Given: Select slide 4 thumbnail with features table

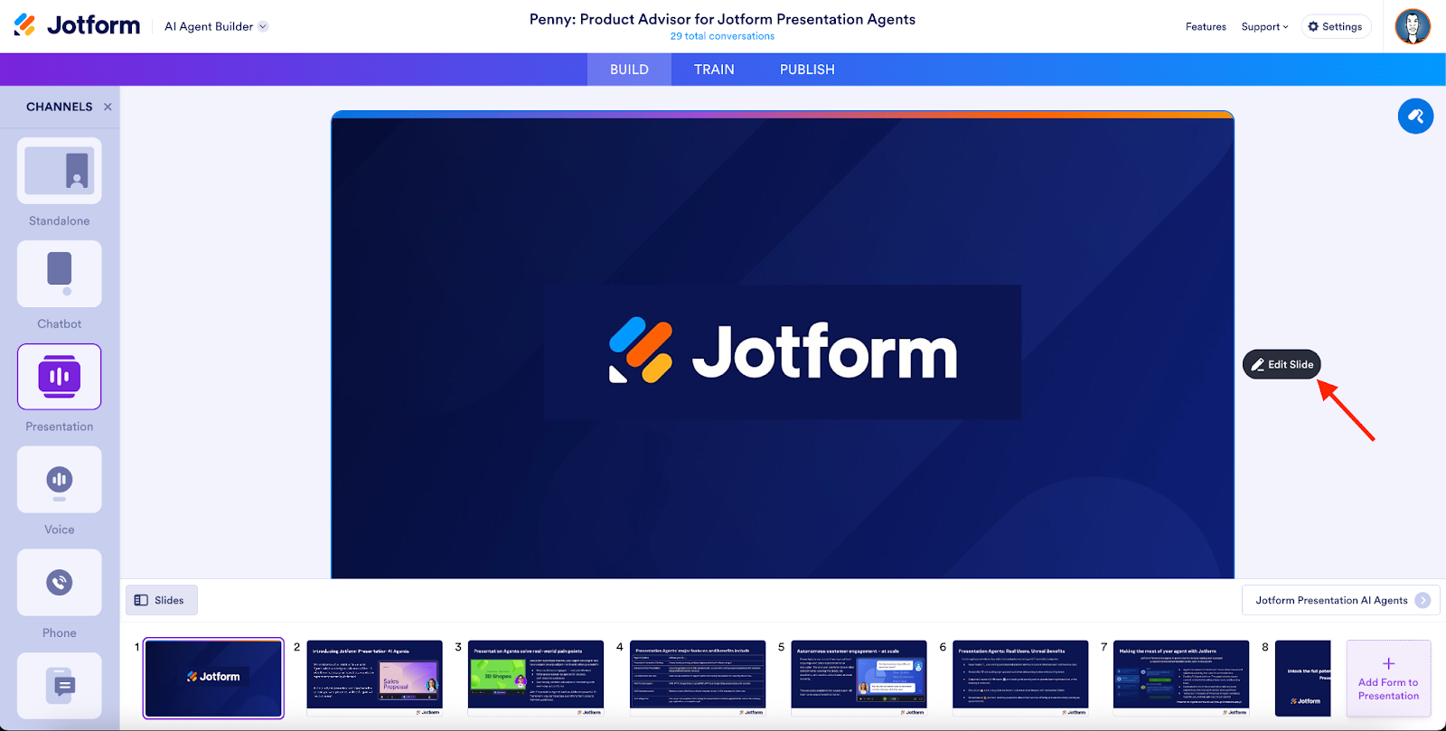Looking at the screenshot, I should 698,679.
